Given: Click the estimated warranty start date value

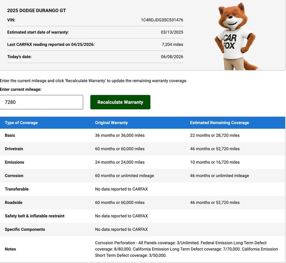Looking at the screenshot, I should pos(172,32).
